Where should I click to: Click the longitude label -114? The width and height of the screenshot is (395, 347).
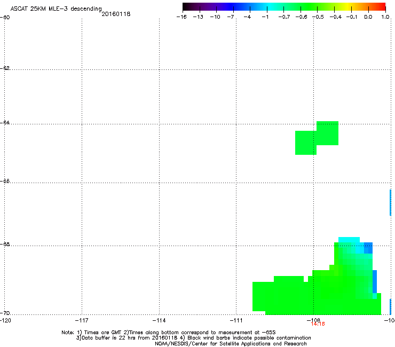pyautogui.click(x=159, y=320)
